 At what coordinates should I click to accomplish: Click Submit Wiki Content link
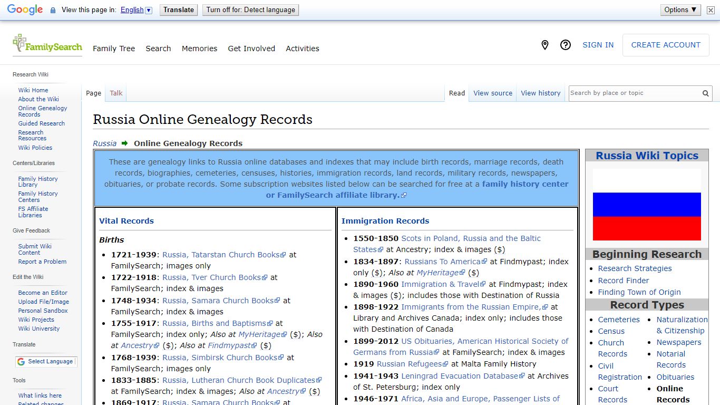point(35,249)
